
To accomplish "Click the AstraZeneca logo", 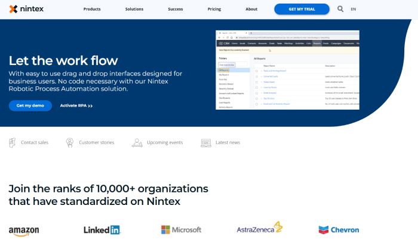I will [260, 228].
